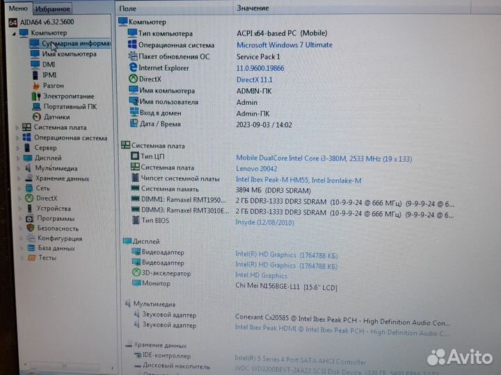The image size is (501, 375).
Task: Select the Системная память row
Action: [221, 190]
